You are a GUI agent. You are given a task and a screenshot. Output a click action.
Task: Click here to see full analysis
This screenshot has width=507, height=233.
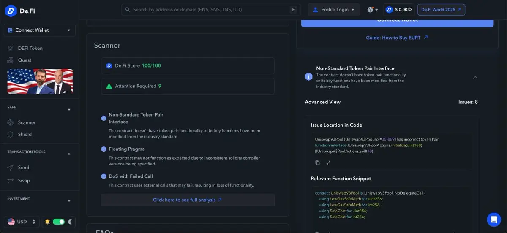[x=188, y=200]
